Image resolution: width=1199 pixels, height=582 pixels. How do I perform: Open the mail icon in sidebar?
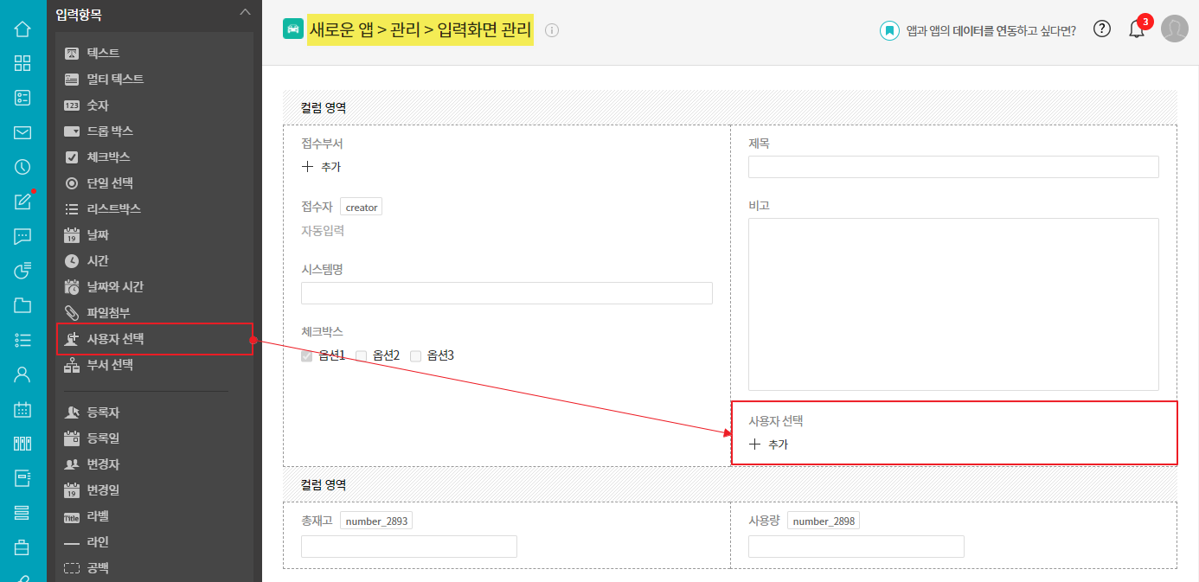click(22, 132)
